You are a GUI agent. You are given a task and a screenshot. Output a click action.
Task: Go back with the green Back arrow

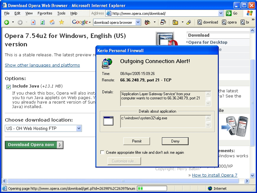[x=7, y=22]
